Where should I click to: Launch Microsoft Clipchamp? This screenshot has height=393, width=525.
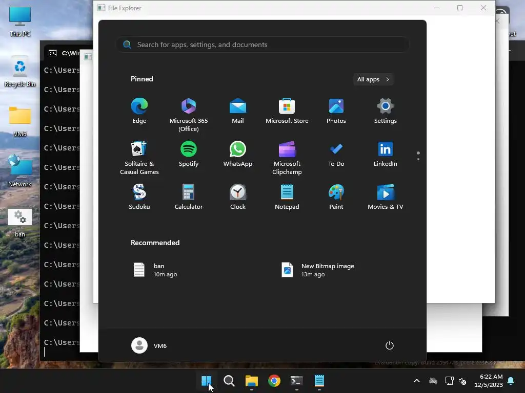pyautogui.click(x=287, y=158)
